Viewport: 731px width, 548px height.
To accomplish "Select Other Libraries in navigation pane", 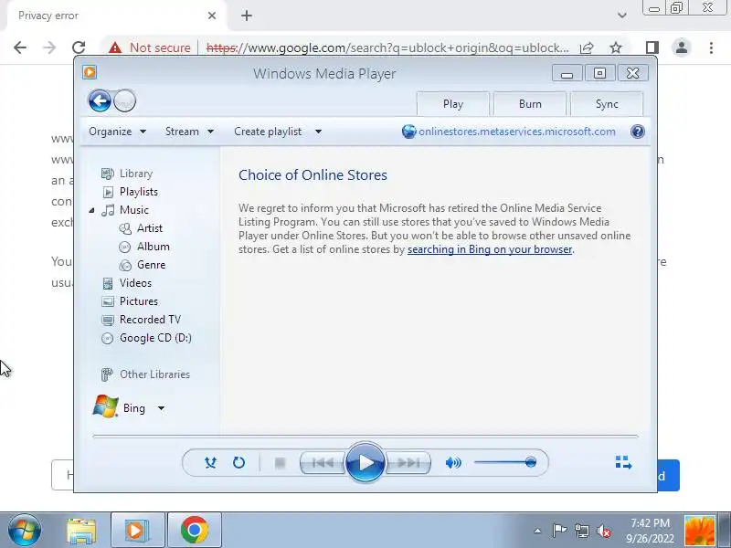I will [145, 374].
